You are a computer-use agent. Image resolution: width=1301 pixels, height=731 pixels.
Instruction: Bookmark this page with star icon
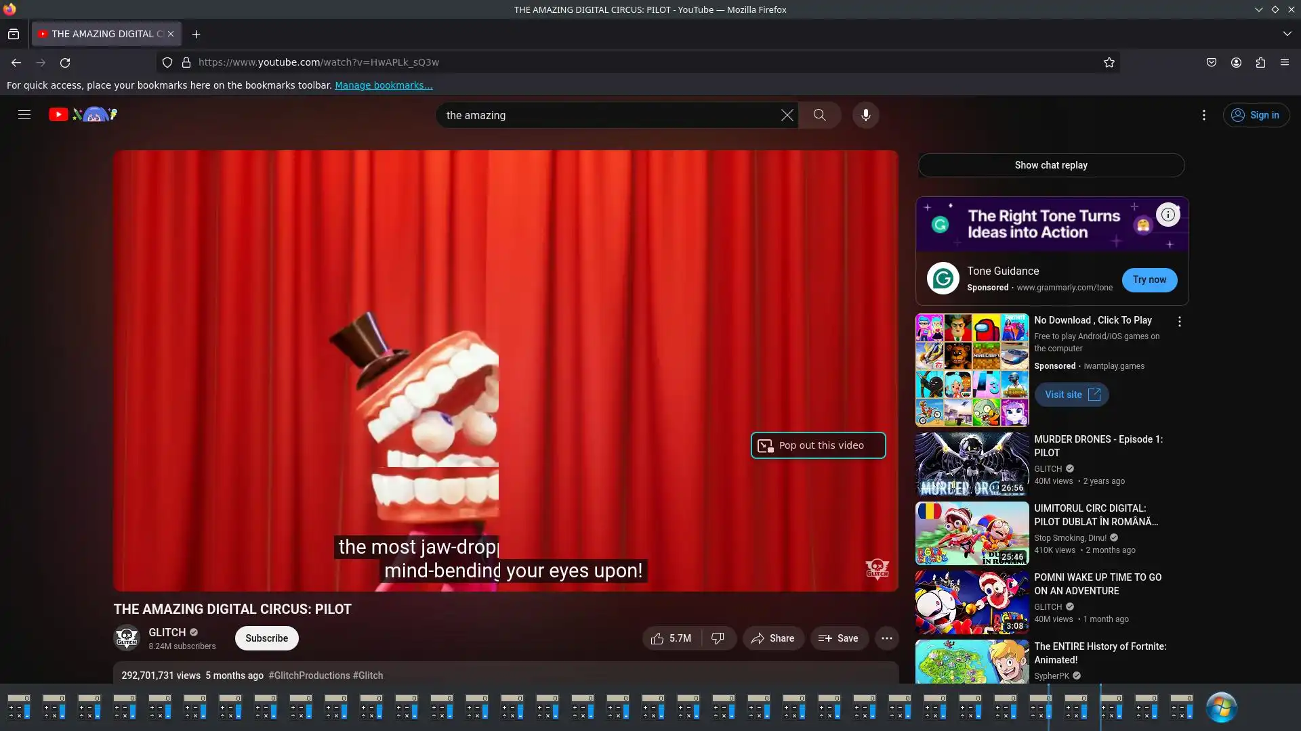pos(1109,62)
